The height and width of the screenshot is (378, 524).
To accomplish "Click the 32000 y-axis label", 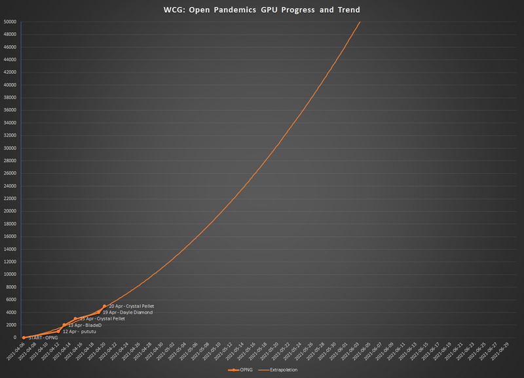I will click(x=10, y=135).
